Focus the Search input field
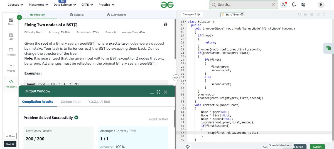The width and height of the screenshot is (334, 149). point(244,5)
